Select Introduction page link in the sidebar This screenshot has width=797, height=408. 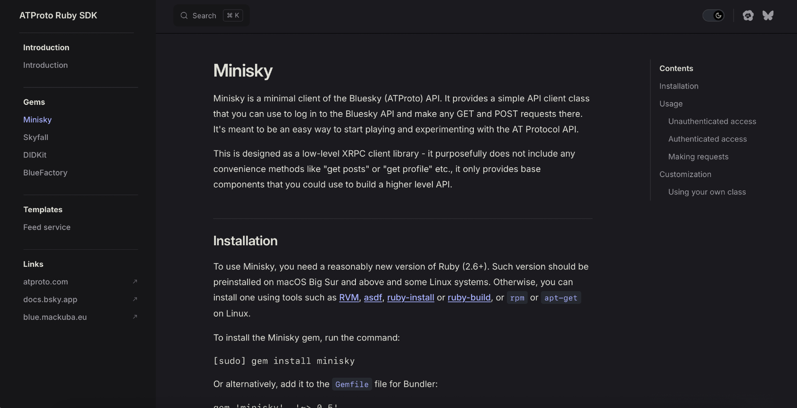tap(45, 65)
